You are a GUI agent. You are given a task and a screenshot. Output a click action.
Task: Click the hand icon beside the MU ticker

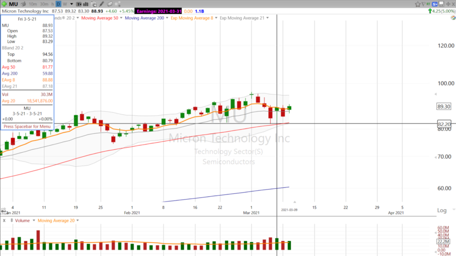coord(23,4)
